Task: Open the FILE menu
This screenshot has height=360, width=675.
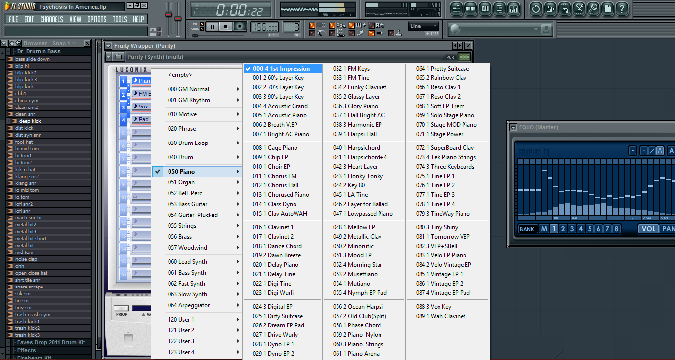Action: 13,19
